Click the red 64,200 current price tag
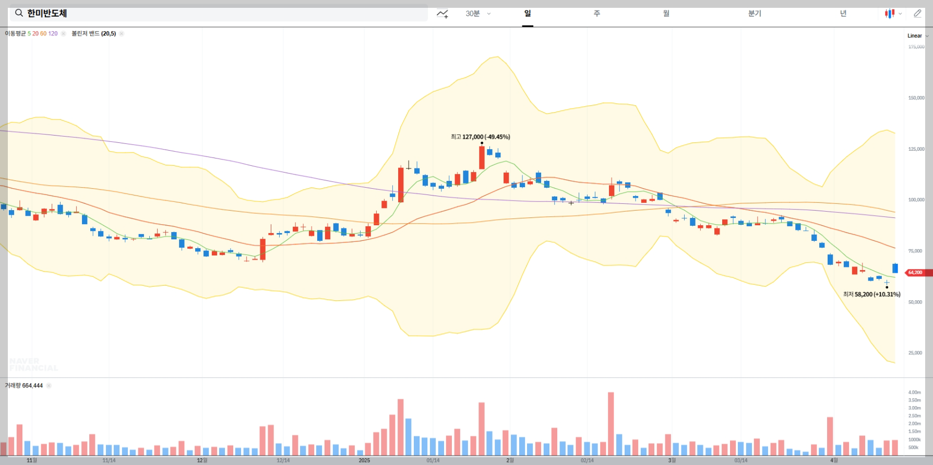 (918, 273)
